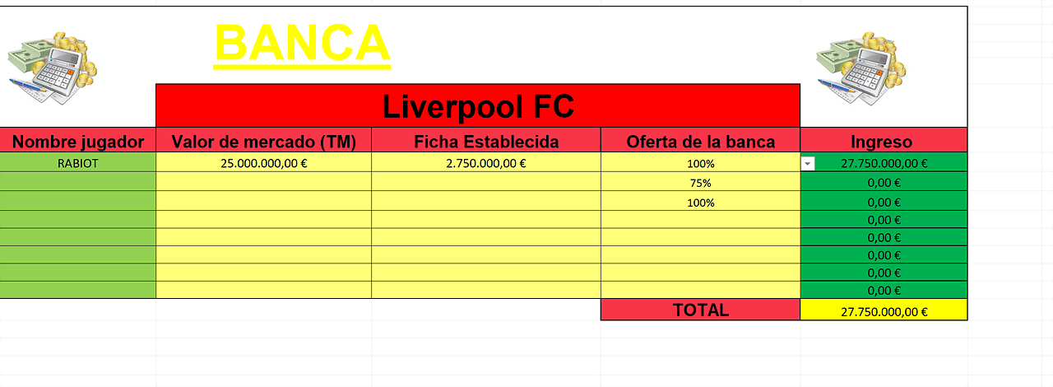Click the money calculator image at top right
1053x387 pixels.
860,68
